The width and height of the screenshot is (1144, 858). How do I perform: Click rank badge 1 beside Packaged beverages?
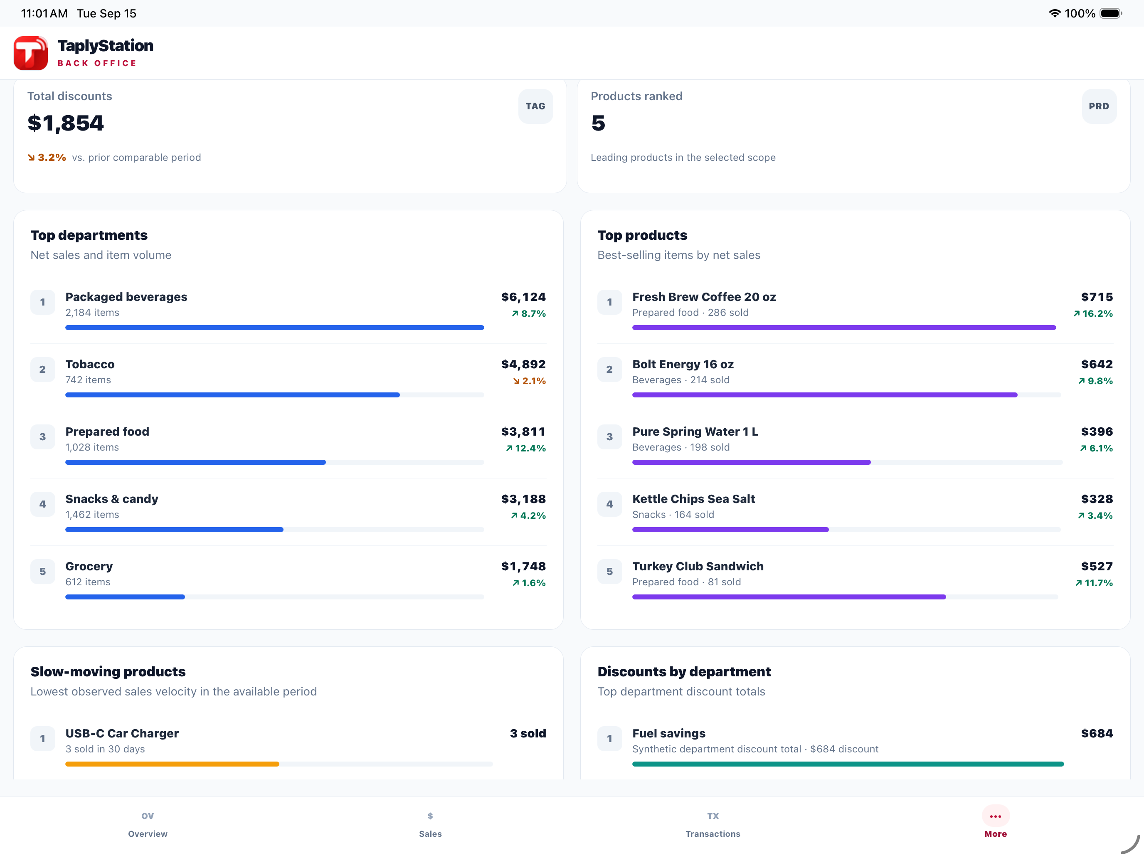point(42,302)
